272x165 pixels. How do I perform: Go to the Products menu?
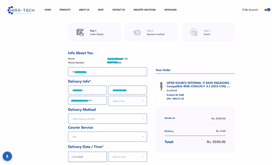pos(65,10)
